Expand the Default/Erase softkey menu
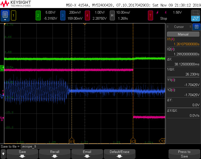Screen dimensions: 201x159 [119, 154]
